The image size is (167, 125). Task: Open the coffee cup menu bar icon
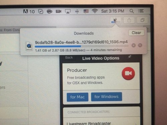pyautogui.click(x=49, y=11)
